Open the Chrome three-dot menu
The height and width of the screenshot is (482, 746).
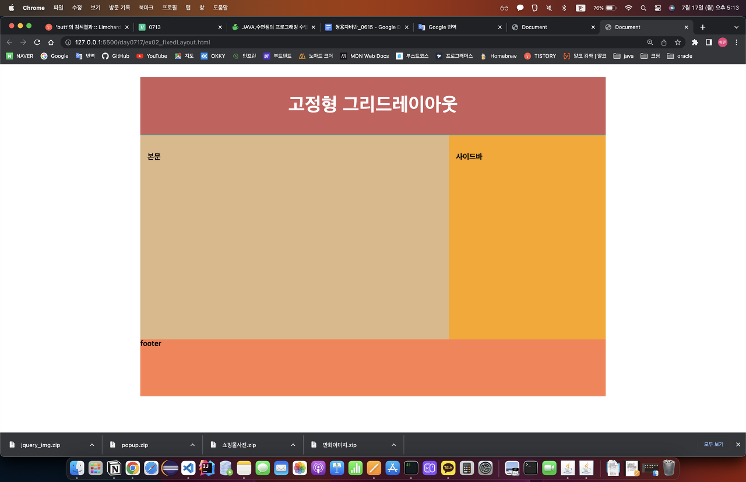click(736, 42)
